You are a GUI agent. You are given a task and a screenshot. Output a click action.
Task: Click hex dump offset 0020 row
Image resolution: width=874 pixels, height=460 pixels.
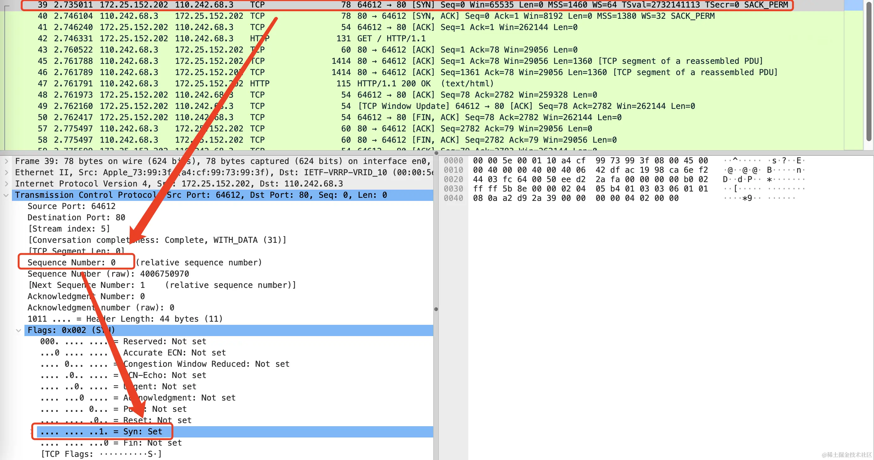(x=453, y=179)
